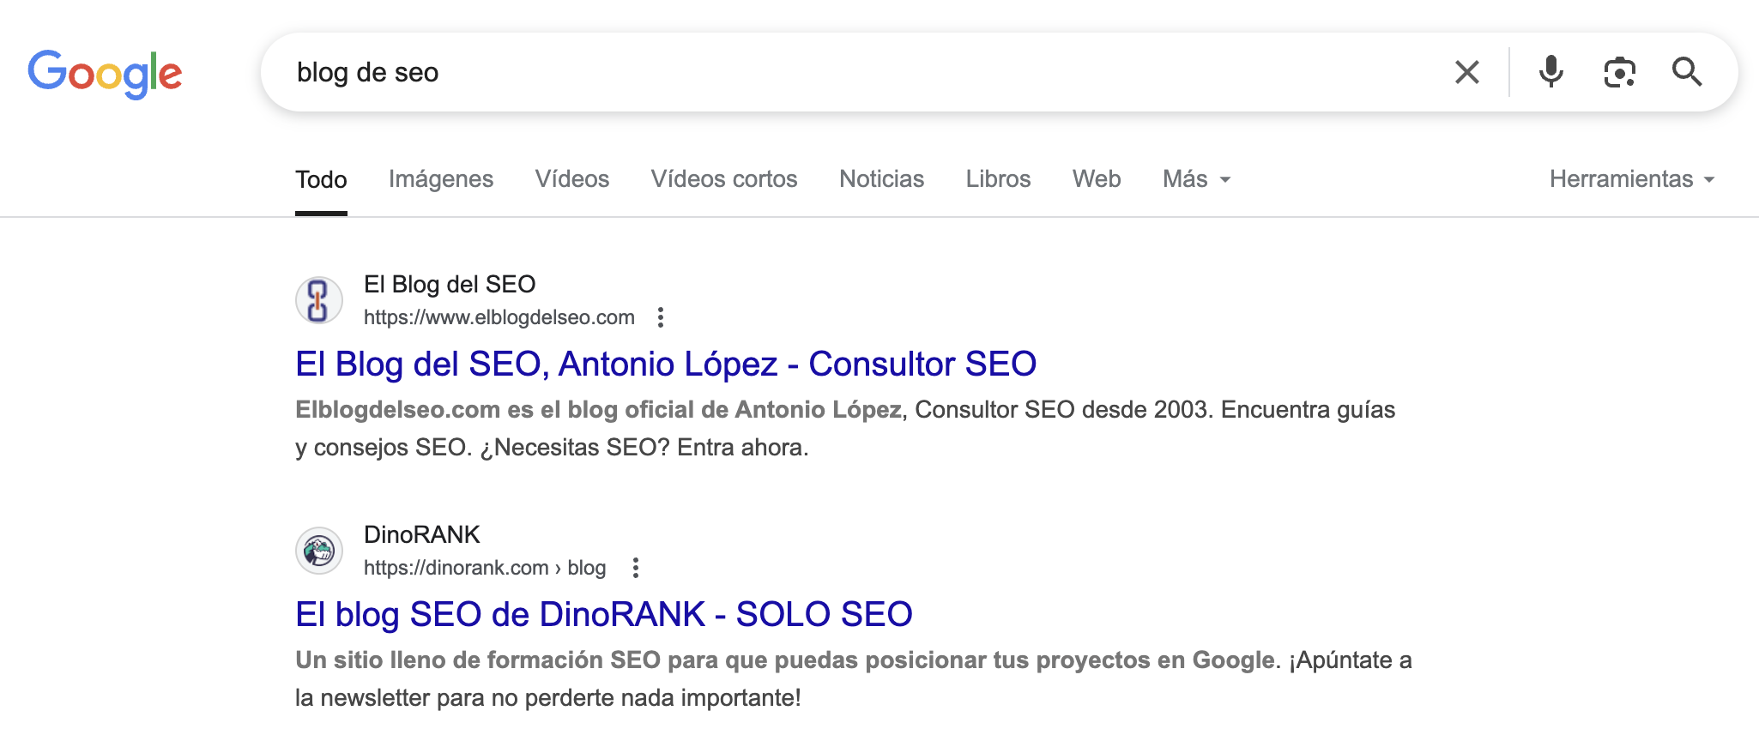The image size is (1759, 741).
Task: Open El blog SEO de DinoRANK link
Action: [603, 615]
